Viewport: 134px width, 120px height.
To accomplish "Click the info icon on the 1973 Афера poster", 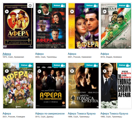I will click(30, 6).
